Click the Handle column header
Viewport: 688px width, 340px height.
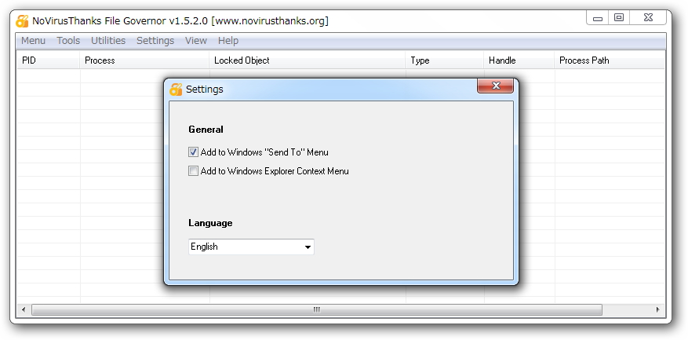tap(519, 60)
